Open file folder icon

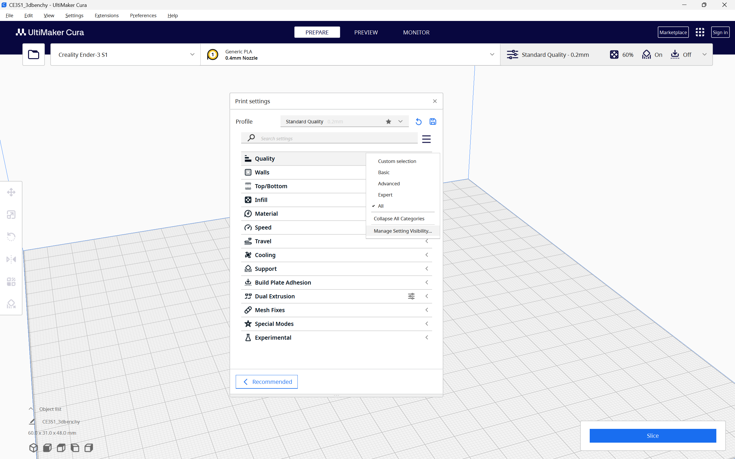click(33, 55)
